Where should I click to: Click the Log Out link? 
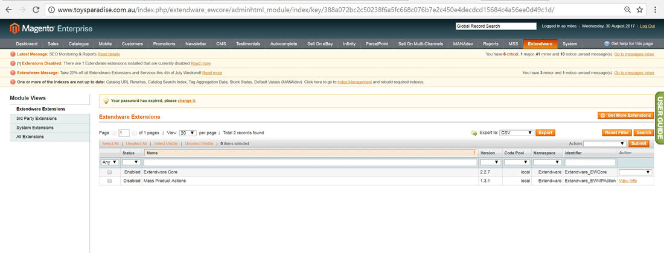click(x=648, y=26)
